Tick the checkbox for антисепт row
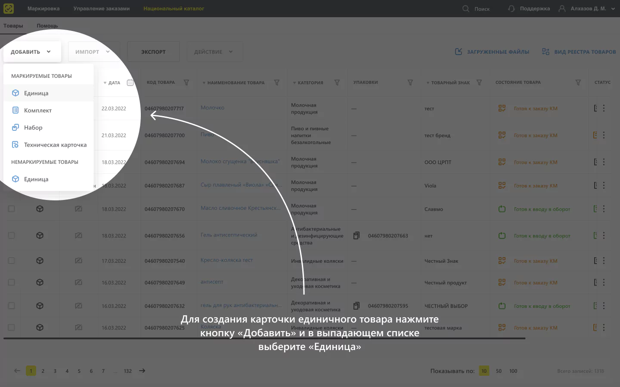The width and height of the screenshot is (620, 387). pos(11,283)
